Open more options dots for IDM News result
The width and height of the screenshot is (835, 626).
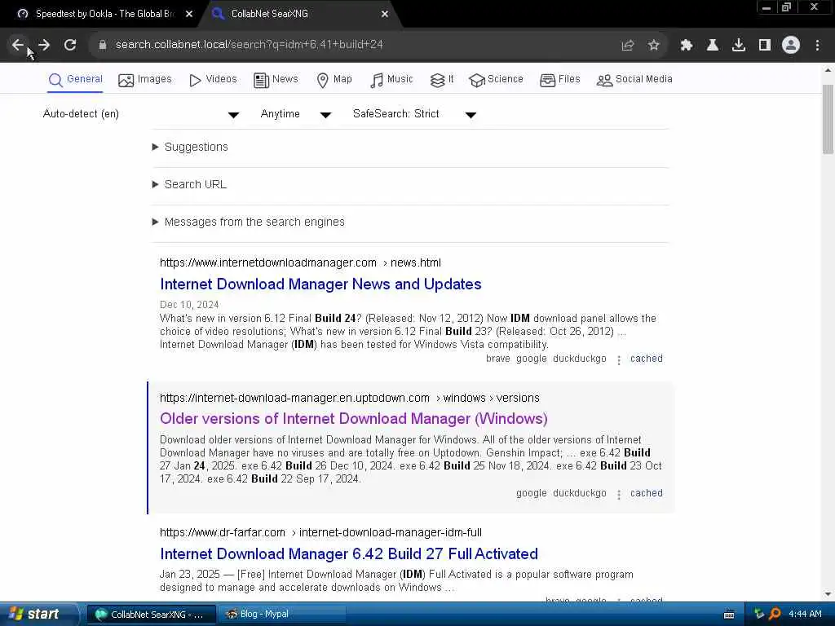pyautogui.click(x=619, y=360)
